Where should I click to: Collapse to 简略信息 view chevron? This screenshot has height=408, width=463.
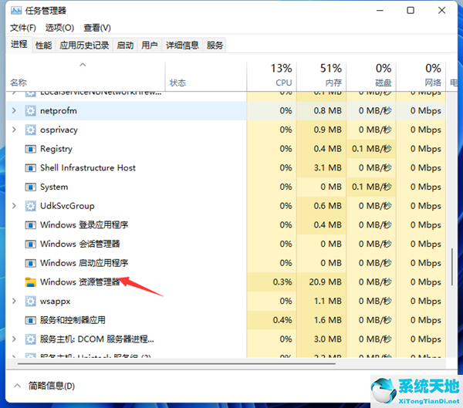tap(18, 386)
